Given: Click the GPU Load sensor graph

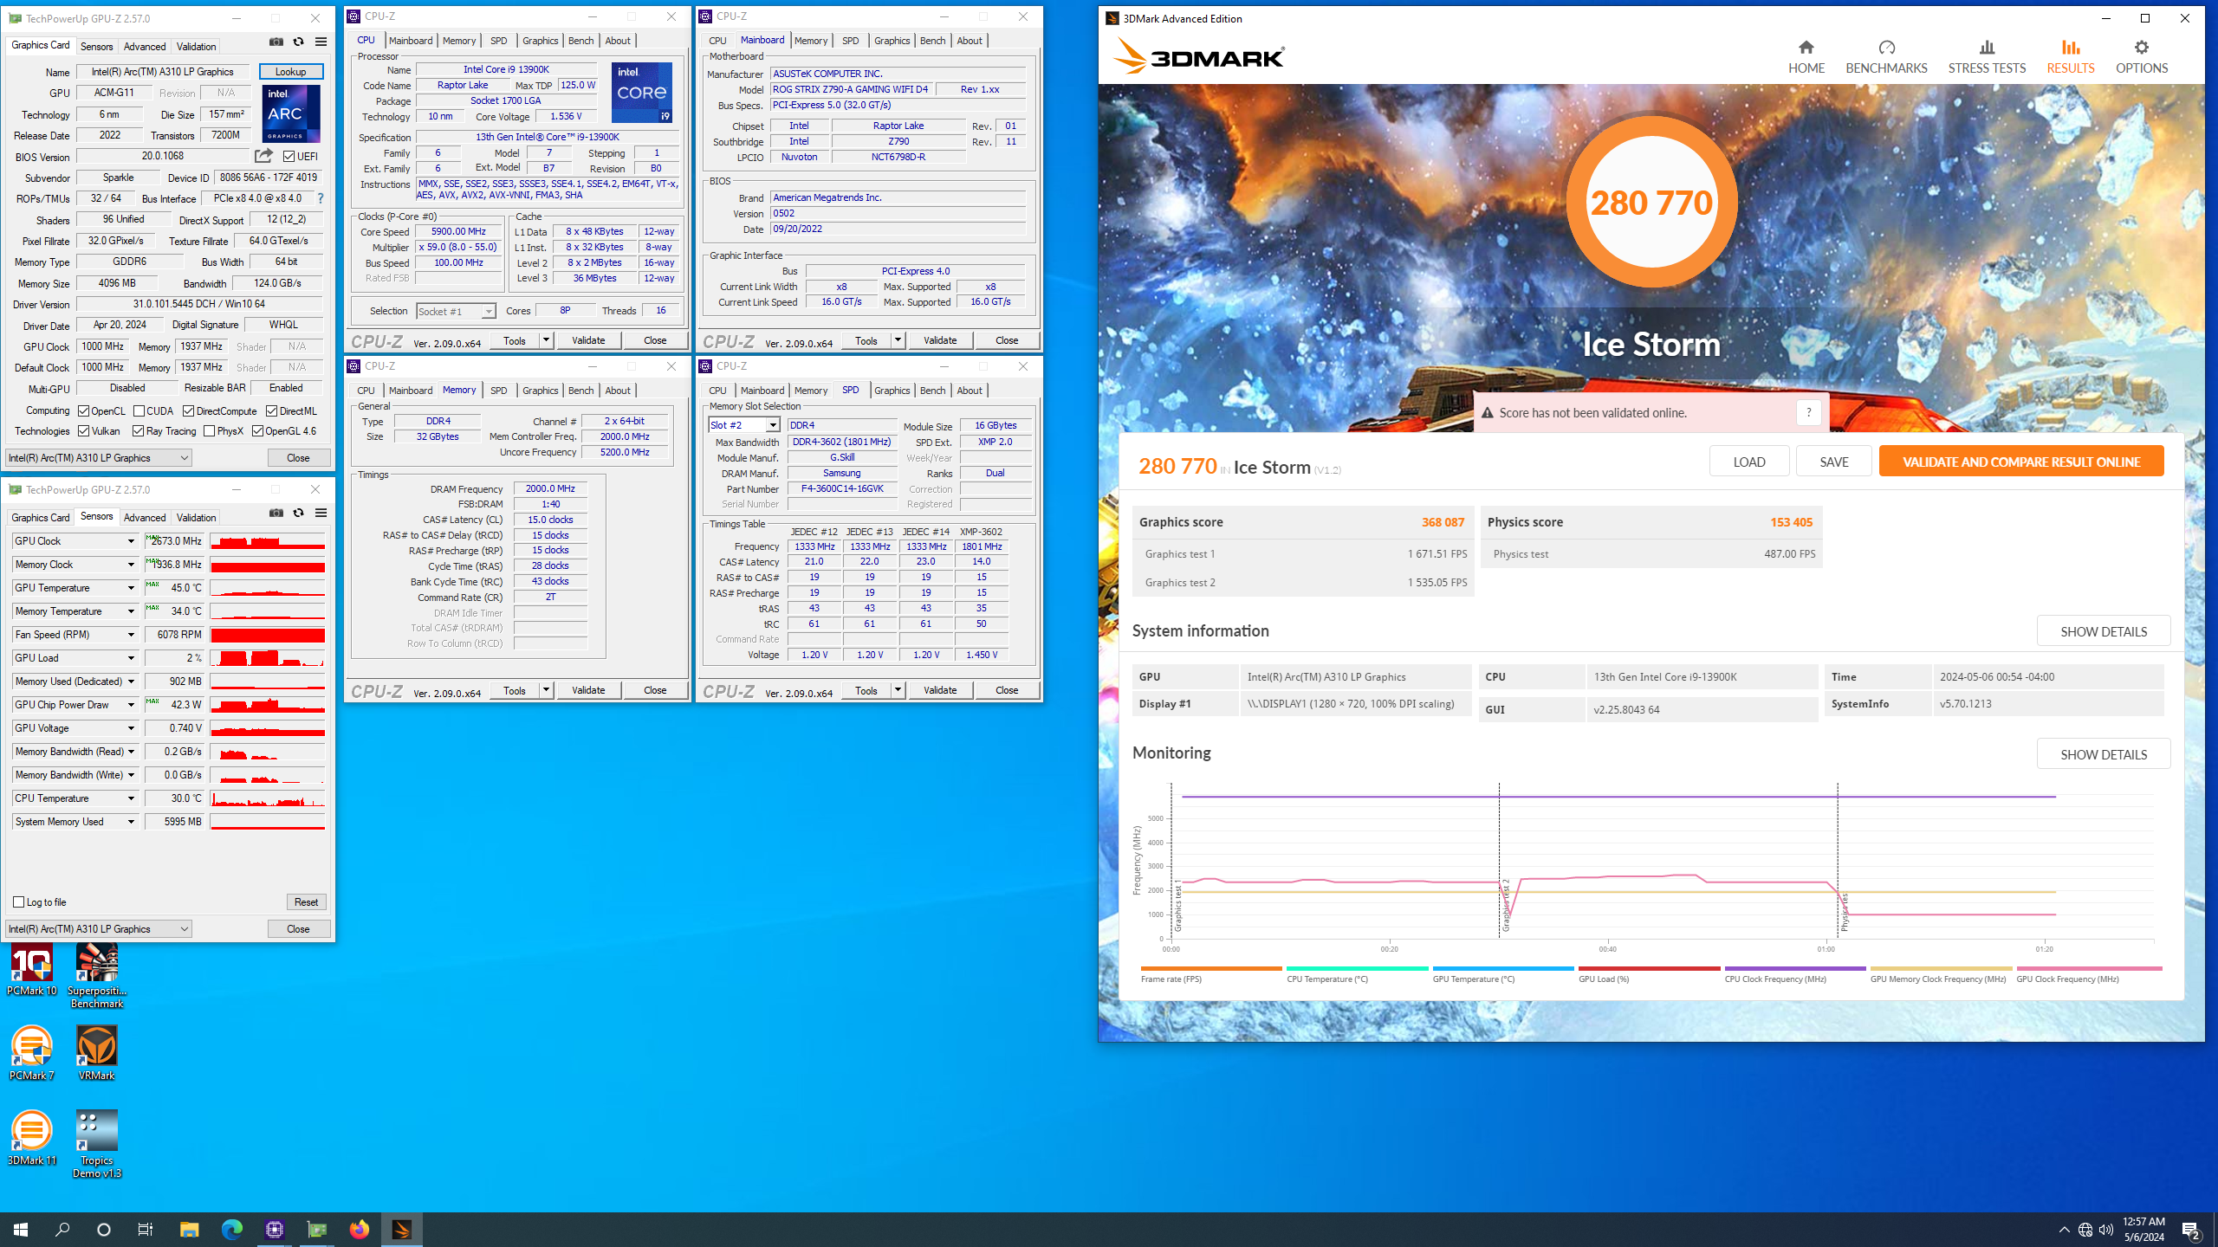Looking at the screenshot, I should [268, 658].
